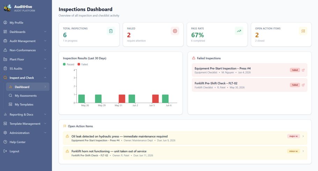Image resolution: width=318 pixels, height=171 pixels.
Task: Click the Total Inspections count 6
Action: point(65,35)
